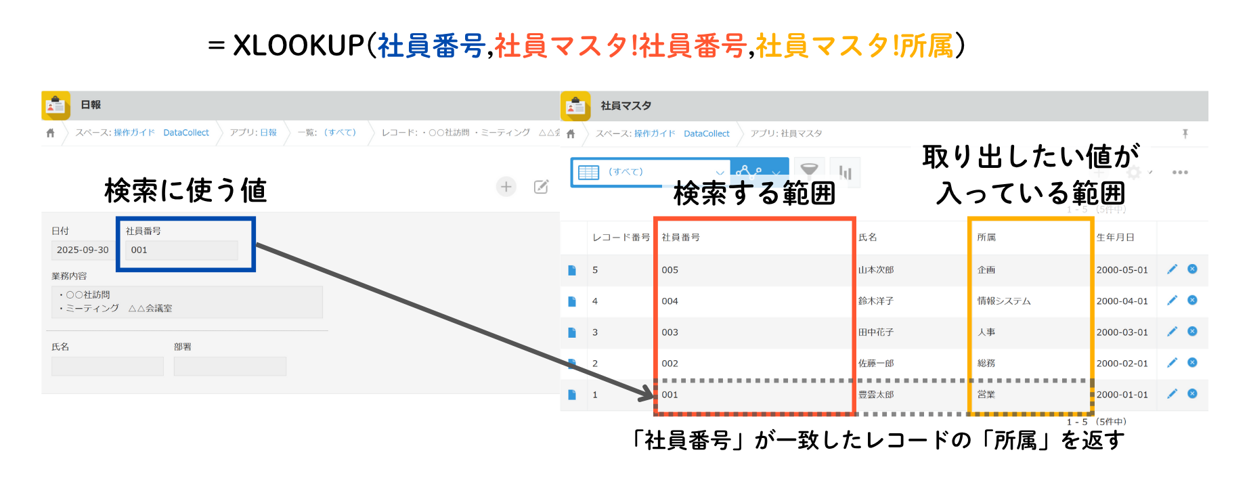
Task: Click the home icon in 日報 breadcrumb
Action: click(x=50, y=133)
